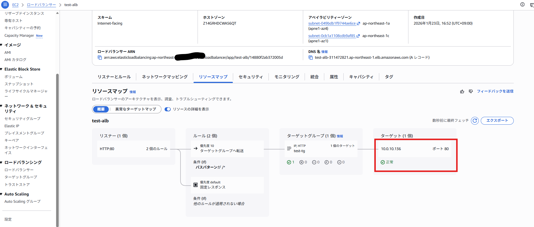Click フィードバックを送信 link
This screenshot has width=534, height=227.
point(495,91)
